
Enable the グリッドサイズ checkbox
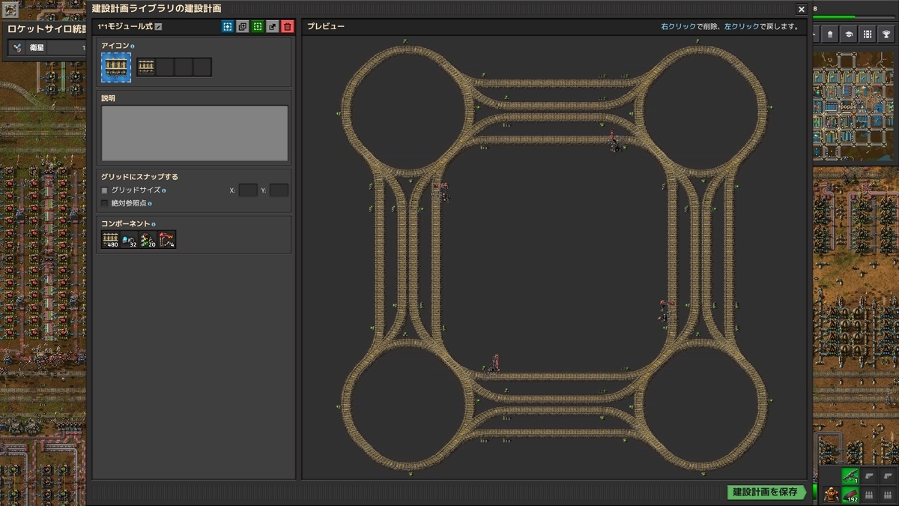coord(105,190)
